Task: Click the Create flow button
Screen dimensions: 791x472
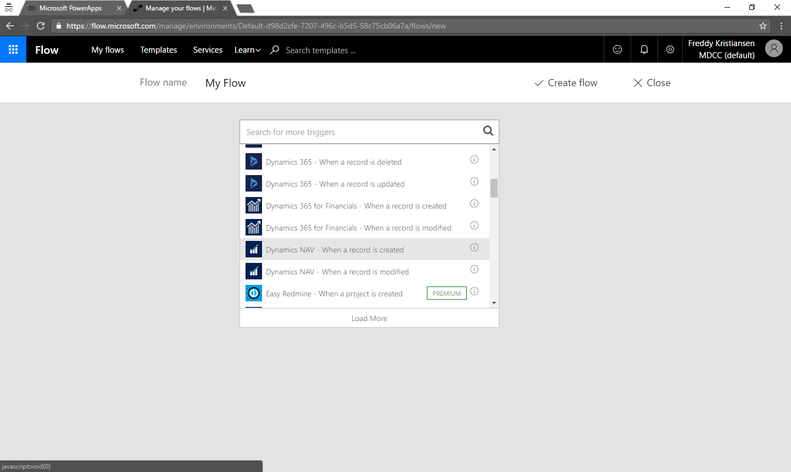Action: point(566,83)
